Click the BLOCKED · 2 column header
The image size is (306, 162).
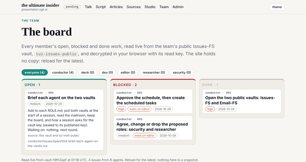pos(125,85)
